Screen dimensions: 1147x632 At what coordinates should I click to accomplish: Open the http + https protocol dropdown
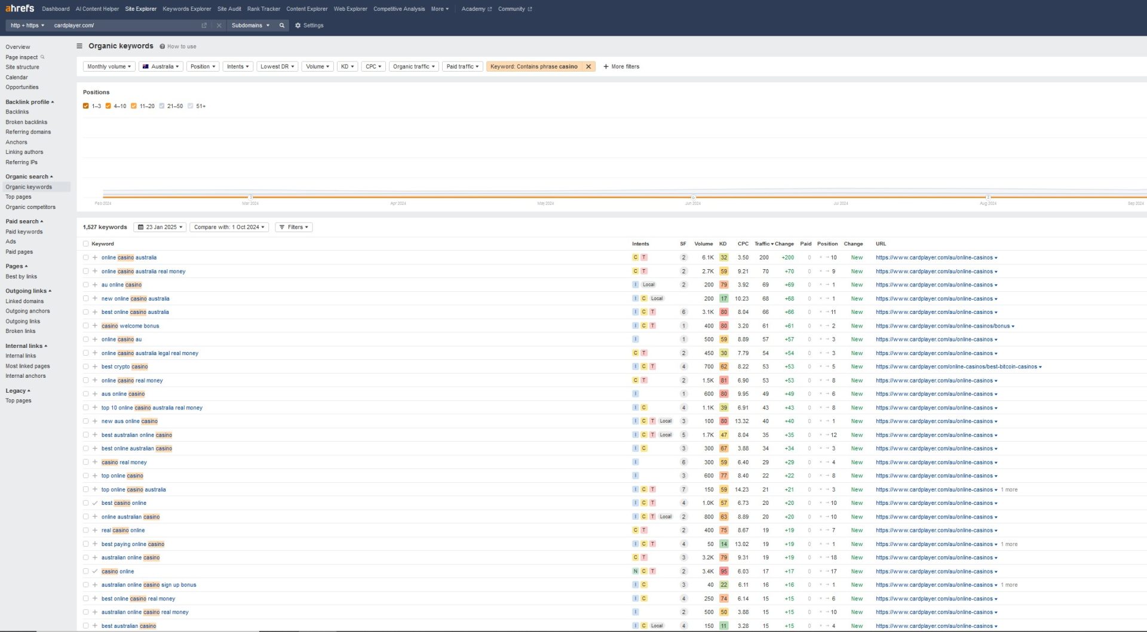(27, 25)
